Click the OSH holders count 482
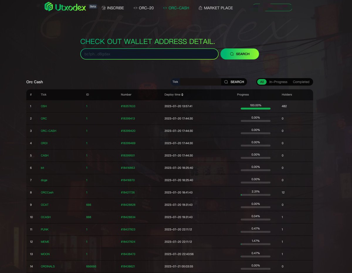Image resolution: width=352 pixels, height=273 pixels. pyautogui.click(x=284, y=106)
